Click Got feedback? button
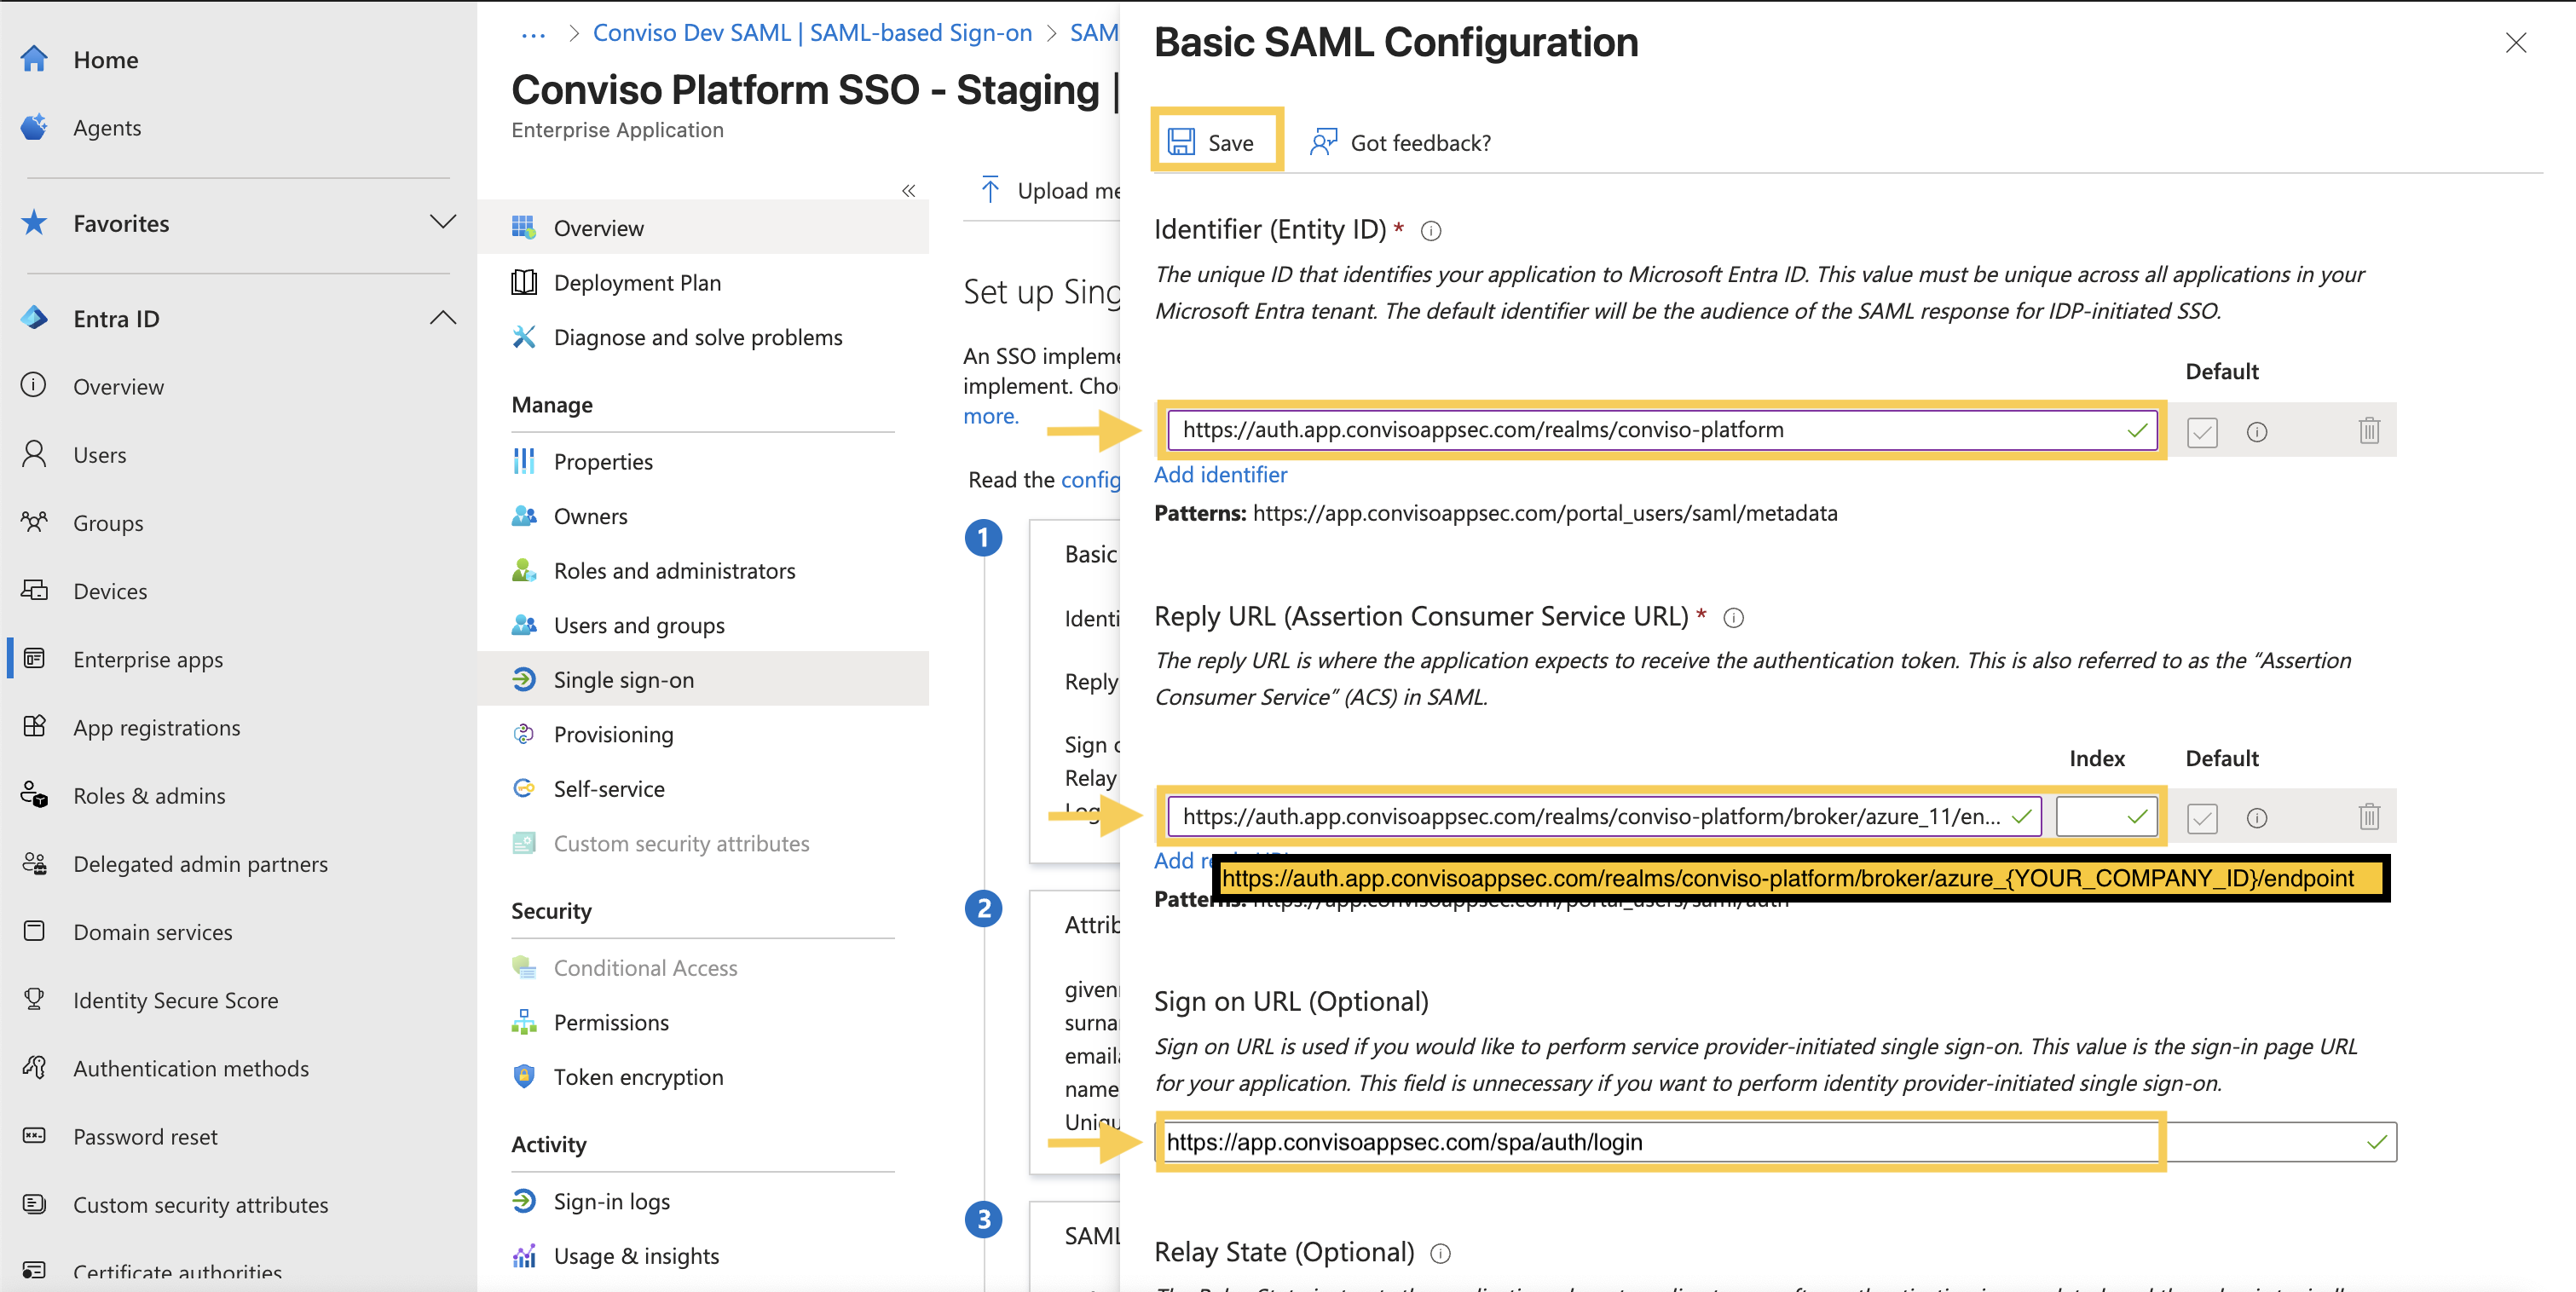Viewport: 2576px width, 1292px height. click(1401, 142)
